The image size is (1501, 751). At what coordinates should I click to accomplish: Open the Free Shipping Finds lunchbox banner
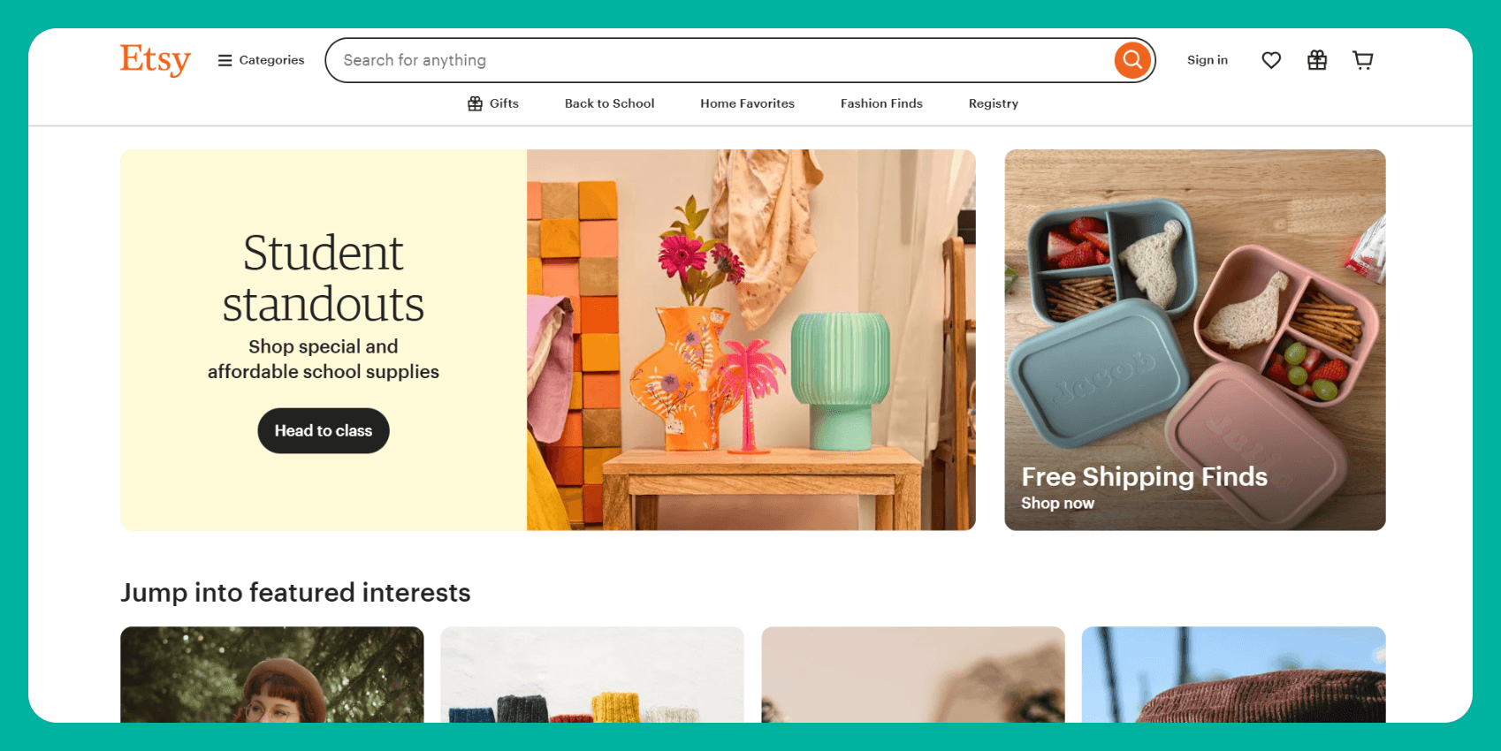[x=1195, y=340]
